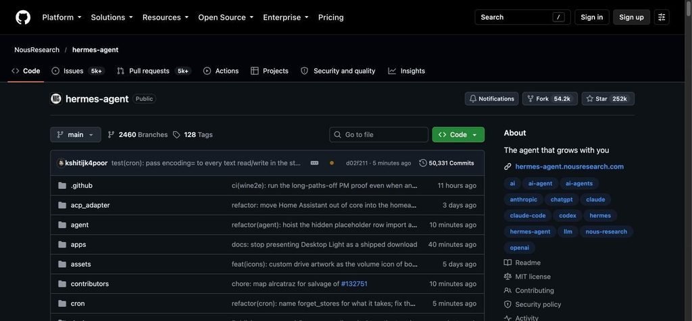
Task: Focus the top Search field
Action: coord(522,17)
